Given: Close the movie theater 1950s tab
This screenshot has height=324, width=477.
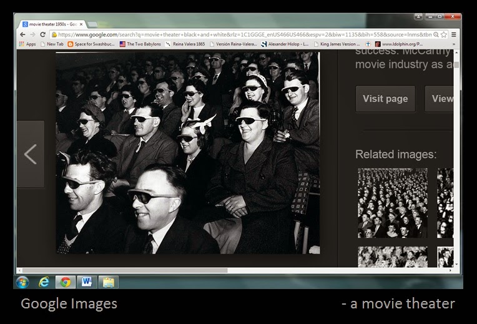Looking at the screenshot, I should click(x=81, y=24).
